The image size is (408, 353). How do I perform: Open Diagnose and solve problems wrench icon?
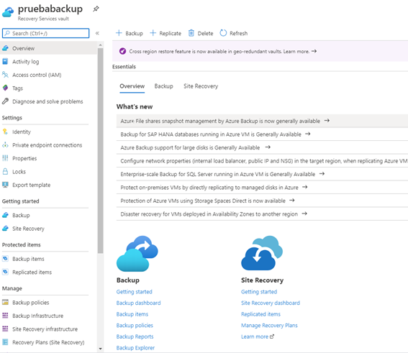click(x=5, y=101)
